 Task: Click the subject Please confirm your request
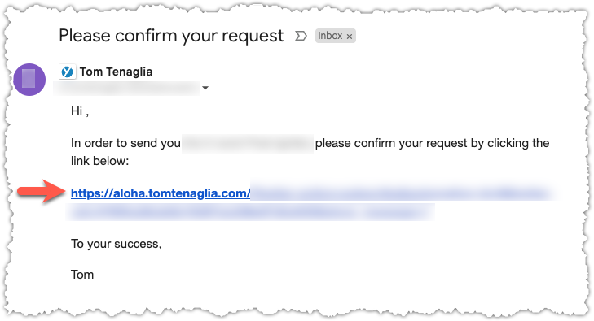(171, 36)
